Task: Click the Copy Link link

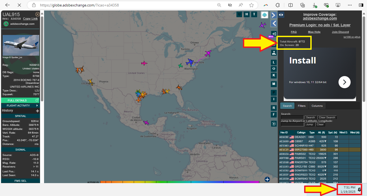Action: point(30,19)
